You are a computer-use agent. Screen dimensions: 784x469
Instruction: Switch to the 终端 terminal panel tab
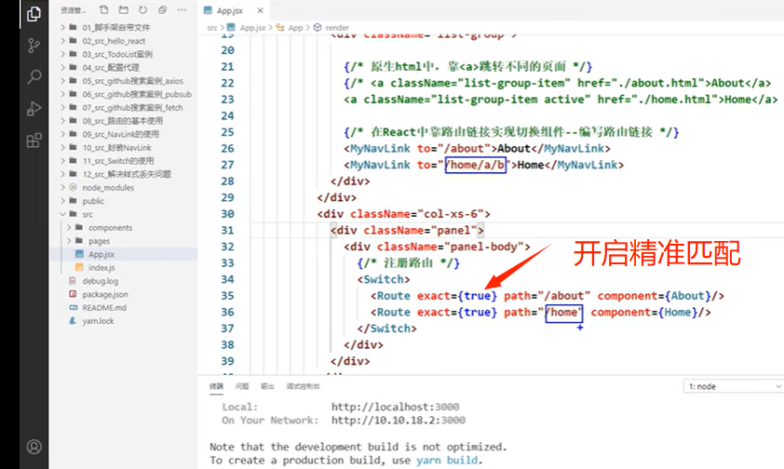coord(217,386)
